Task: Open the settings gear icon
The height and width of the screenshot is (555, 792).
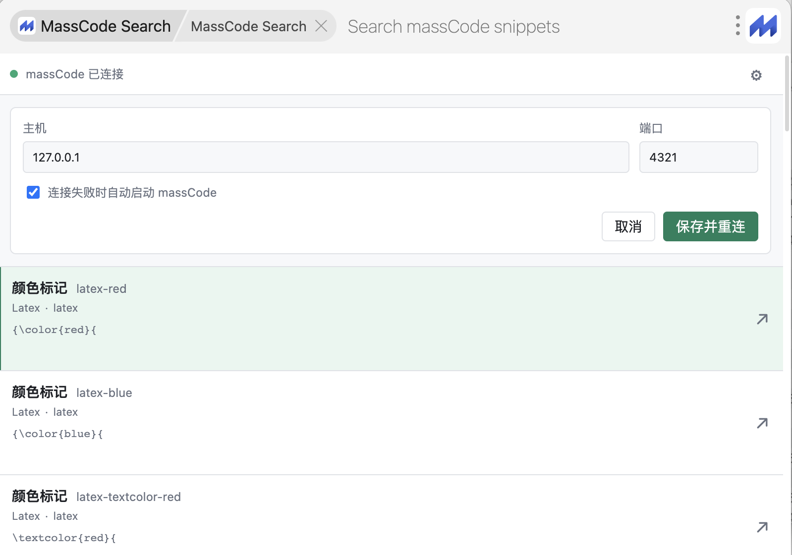Action: (x=756, y=75)
